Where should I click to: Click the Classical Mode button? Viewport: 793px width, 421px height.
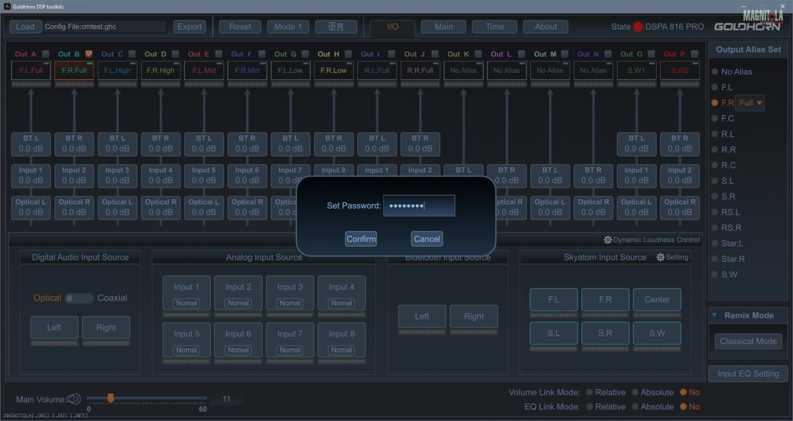748,341
